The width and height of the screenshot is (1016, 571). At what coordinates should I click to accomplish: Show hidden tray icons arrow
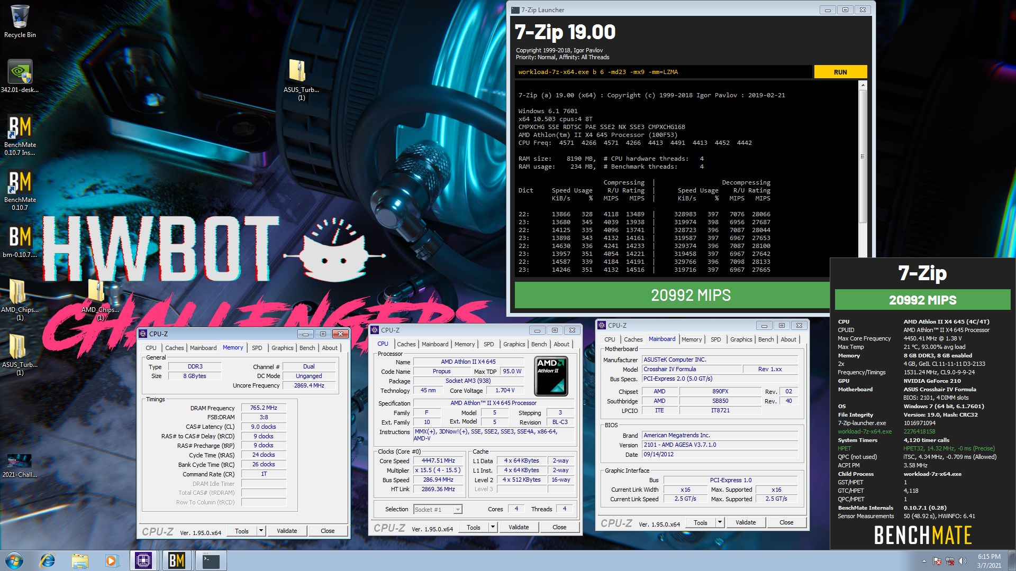pyautogui.click(x=924, y=561)
